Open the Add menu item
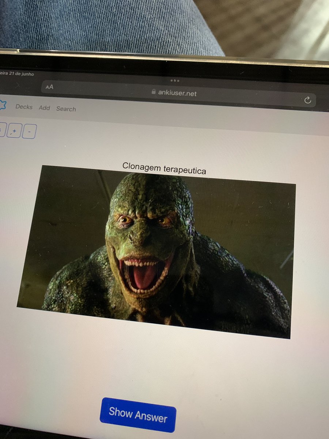The image size is (329, 439). pyautogui.click(x=44, y=108)
